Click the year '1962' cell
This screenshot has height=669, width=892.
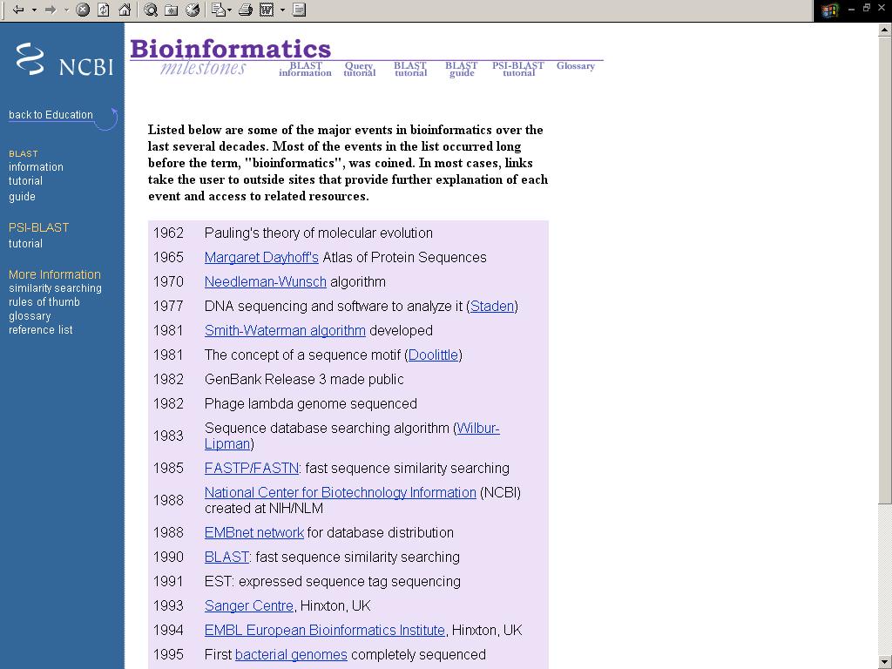coord(168,233)
